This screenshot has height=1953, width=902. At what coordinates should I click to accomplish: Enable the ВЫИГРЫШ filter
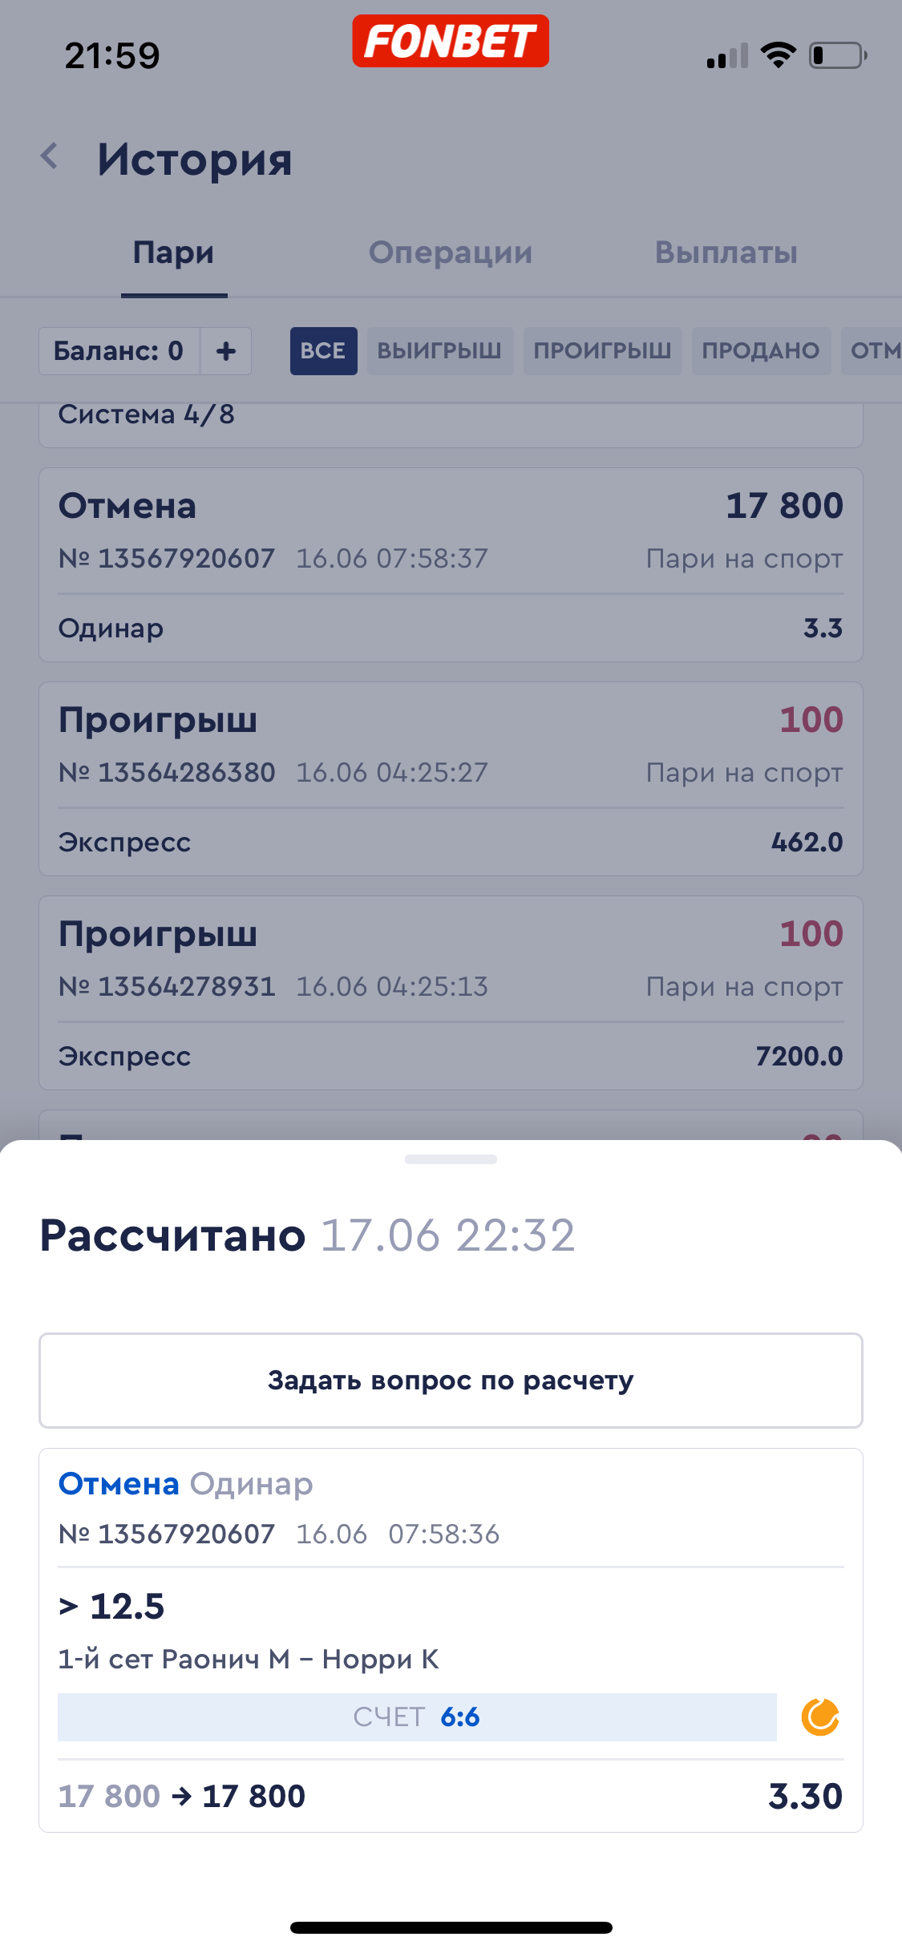pyautogui.click(x=439, y=351)
